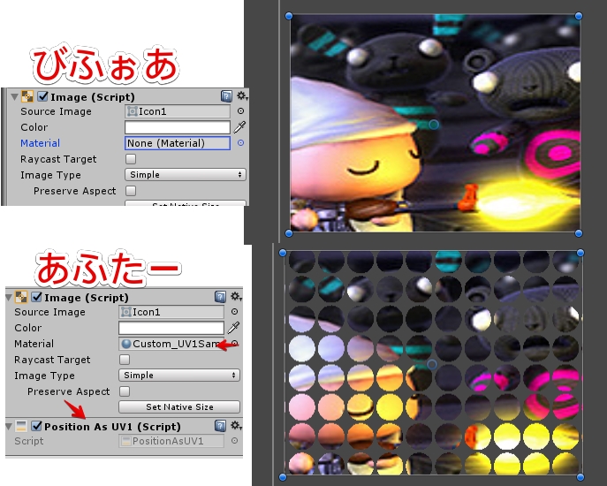
Task: Open Image Type dropdown in lower panel
Action: click(179, 376)
